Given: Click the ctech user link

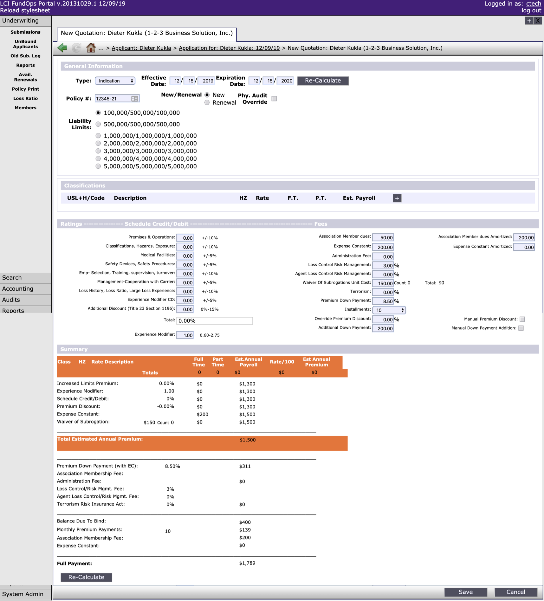Looking at the screenshot, I should (534, 3).
